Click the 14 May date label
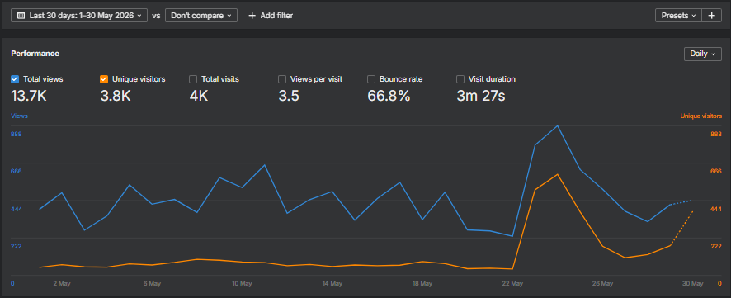The width and height of the screenshot is (731, 298). pyautogui.click(x=332, y=283)
